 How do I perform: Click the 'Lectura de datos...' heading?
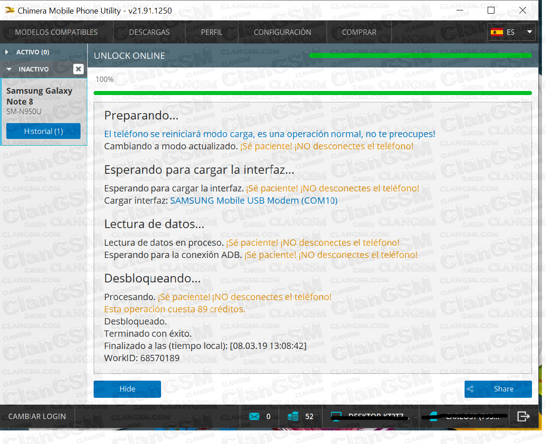154,224
